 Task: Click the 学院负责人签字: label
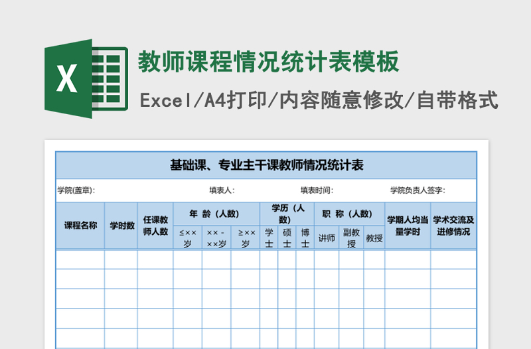[417, 190]
